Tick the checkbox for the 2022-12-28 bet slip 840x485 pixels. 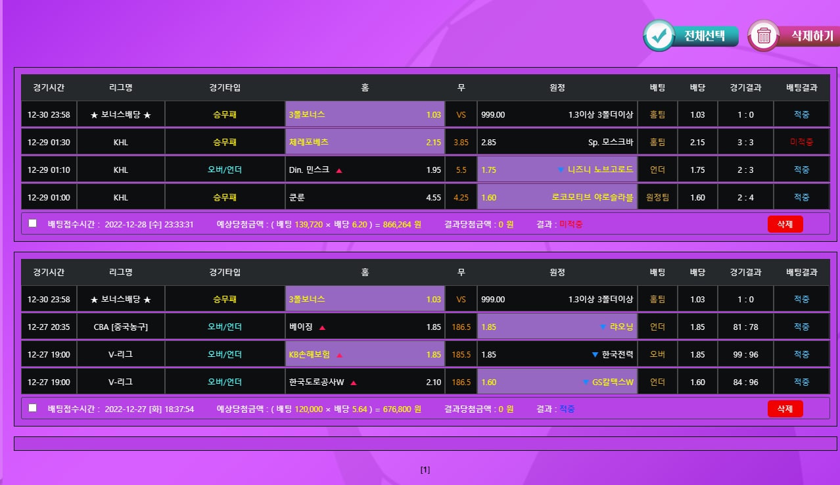click(x=32, y=223)
